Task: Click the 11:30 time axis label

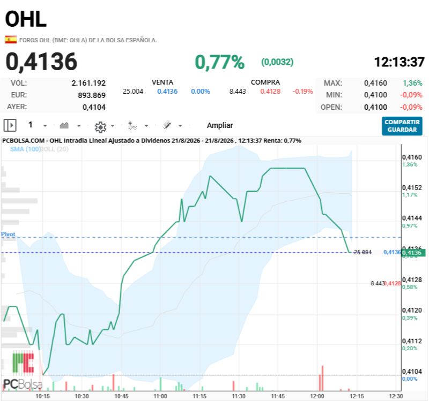Action: pyautogui.click(x=239, y=396)
